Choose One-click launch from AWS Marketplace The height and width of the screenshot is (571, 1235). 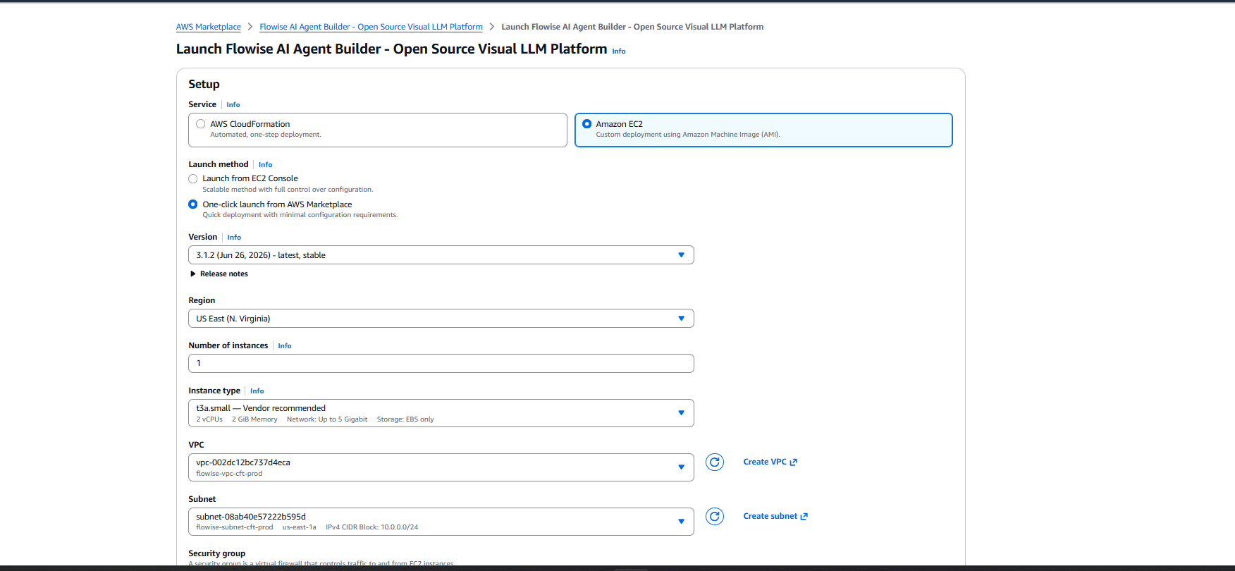click(x=193, y=204)
